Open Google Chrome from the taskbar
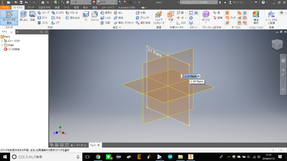The height and width of the screenshot is (161, 287). tap(98, 157)
